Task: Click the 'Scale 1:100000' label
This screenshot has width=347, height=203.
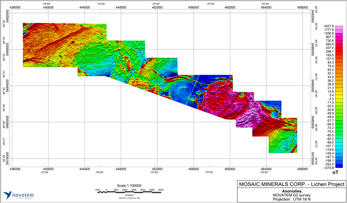Action: [x=129, y=185]
